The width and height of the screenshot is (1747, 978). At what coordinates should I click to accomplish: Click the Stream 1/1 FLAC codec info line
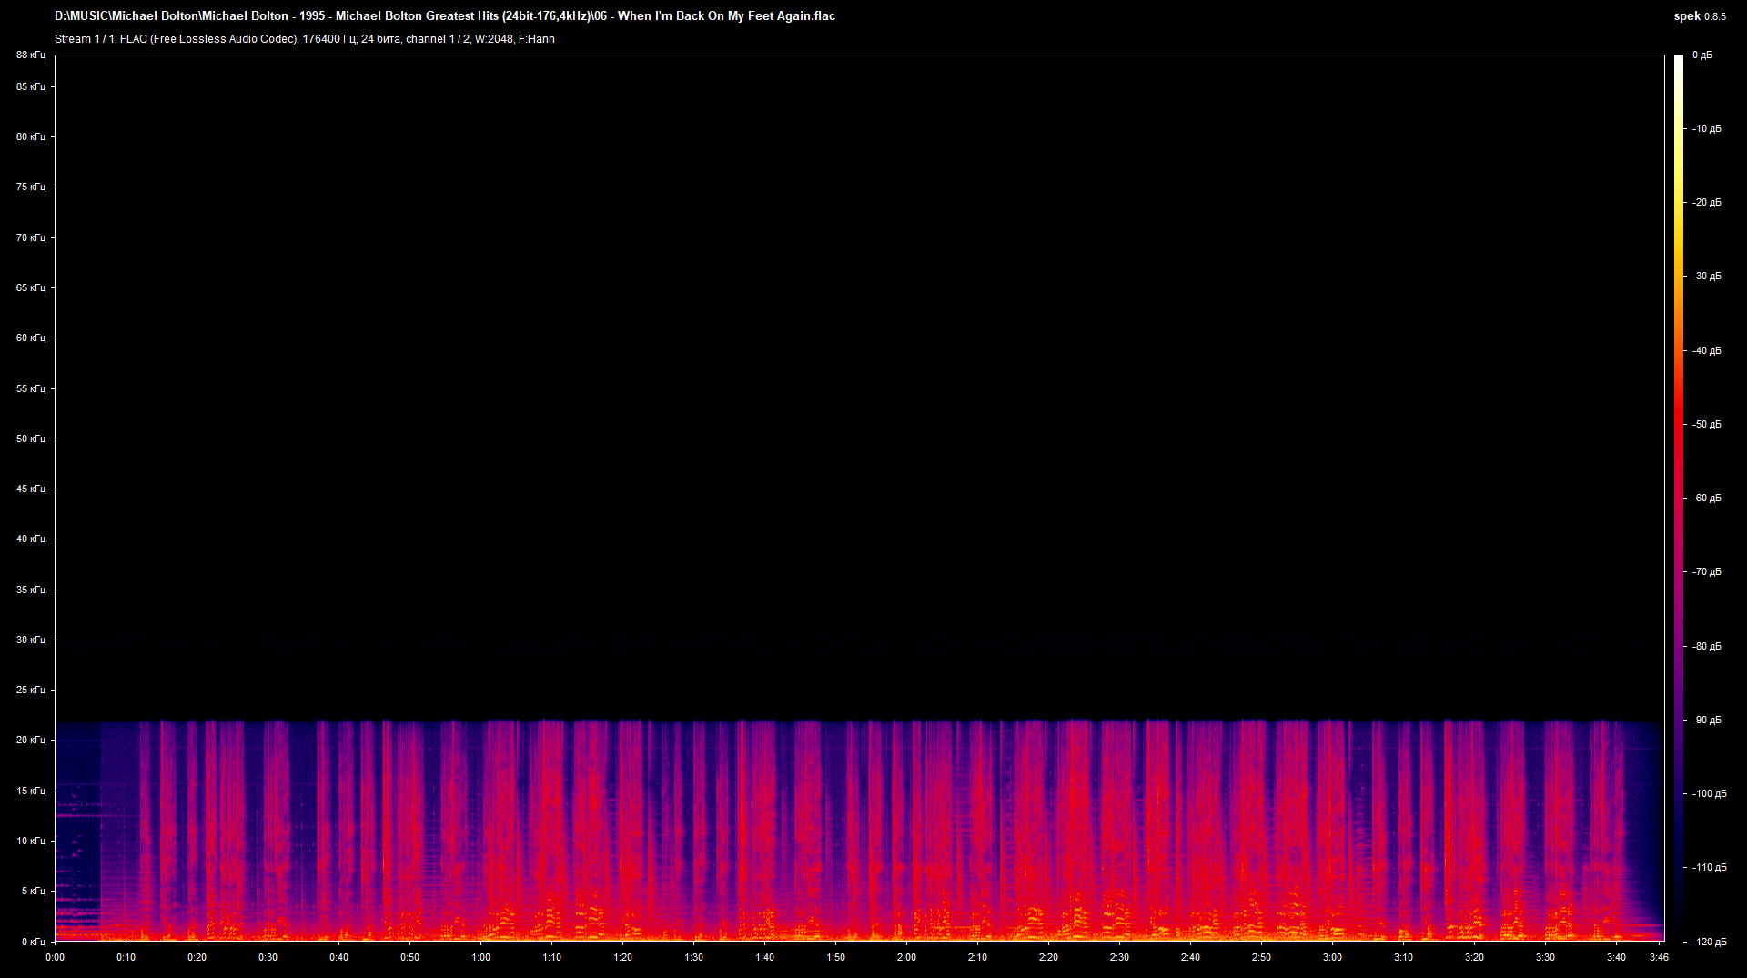click(305, 39)
